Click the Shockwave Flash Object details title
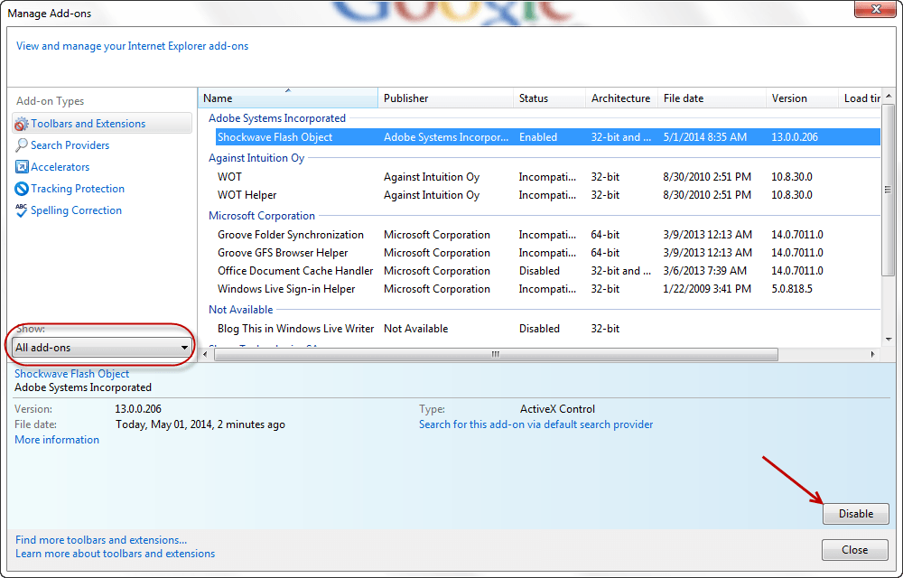The width and height of the screenshot is (903, 578). pos(71,374)
